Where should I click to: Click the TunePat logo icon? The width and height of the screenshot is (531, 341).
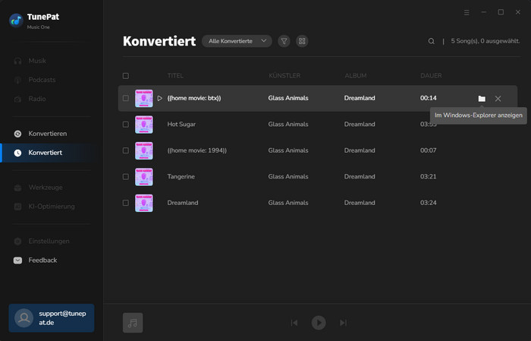(x=16, y=21)
